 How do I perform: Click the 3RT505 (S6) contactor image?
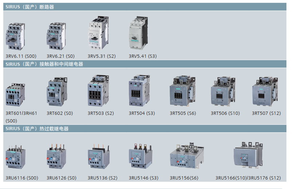pyautogui.click(x=183, y=91)
